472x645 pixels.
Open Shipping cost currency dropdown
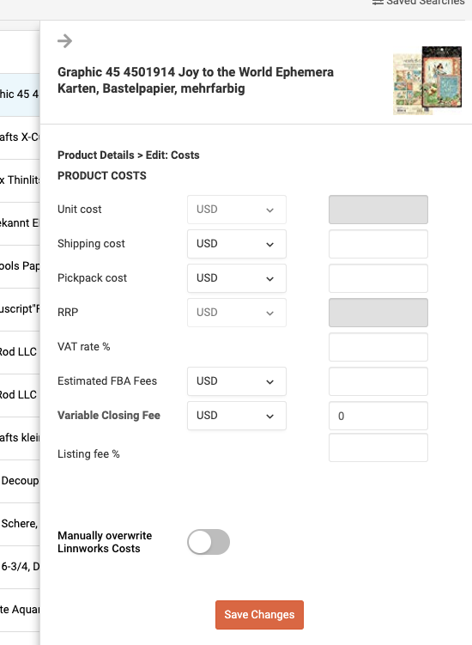coord(237,244)
